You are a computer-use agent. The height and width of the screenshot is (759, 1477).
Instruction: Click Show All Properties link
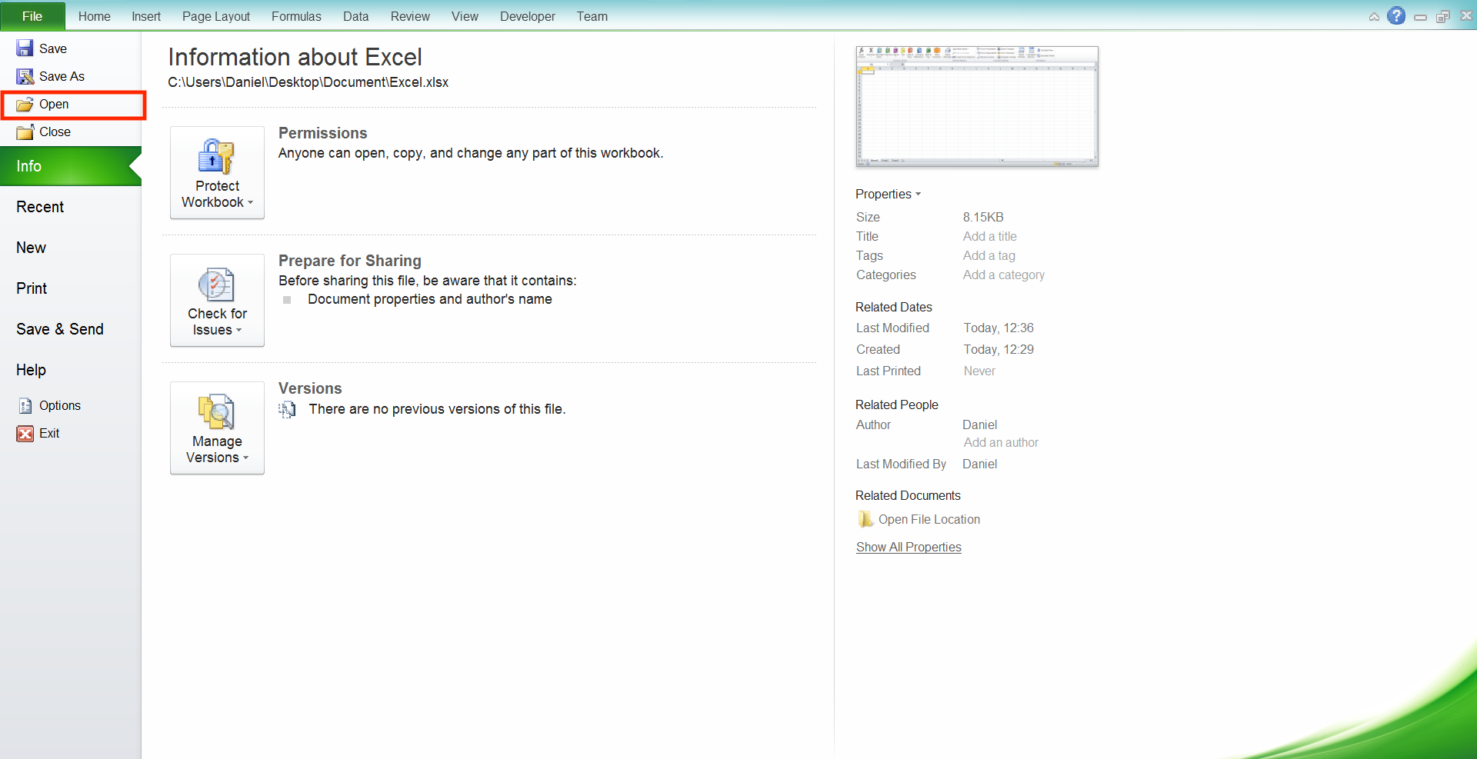coord(909,547)
